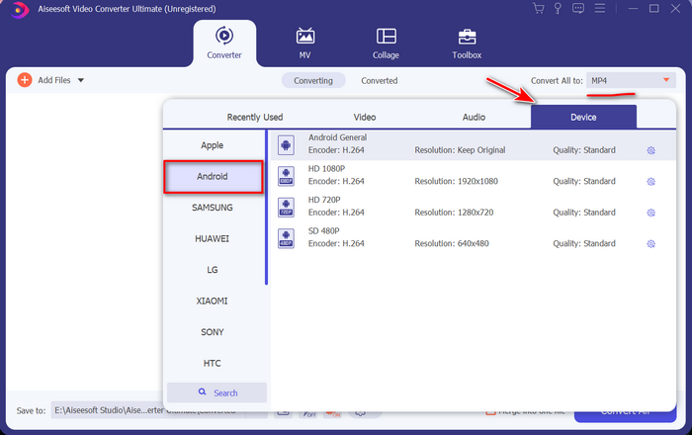Click the Search box in device list
692x435 pixels.
[x=216, y=392]
